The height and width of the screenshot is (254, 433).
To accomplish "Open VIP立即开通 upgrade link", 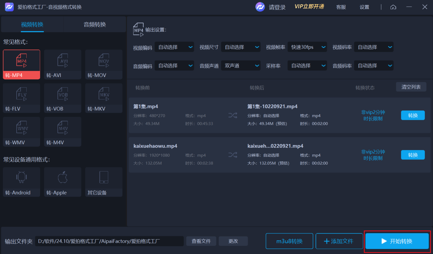I will (x=309, y=6).
